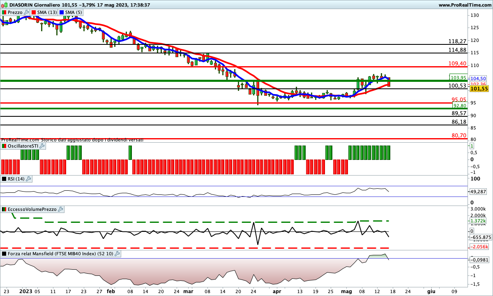The width and height of the screenshot is (493, 296).
Task: Click the green 1.372k upper band value
Action: click(x=479, y=221)
